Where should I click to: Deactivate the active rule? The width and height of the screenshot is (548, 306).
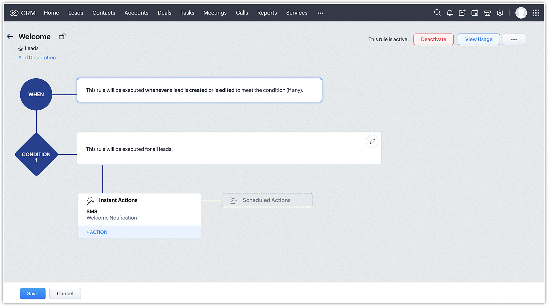coord(433,39)
